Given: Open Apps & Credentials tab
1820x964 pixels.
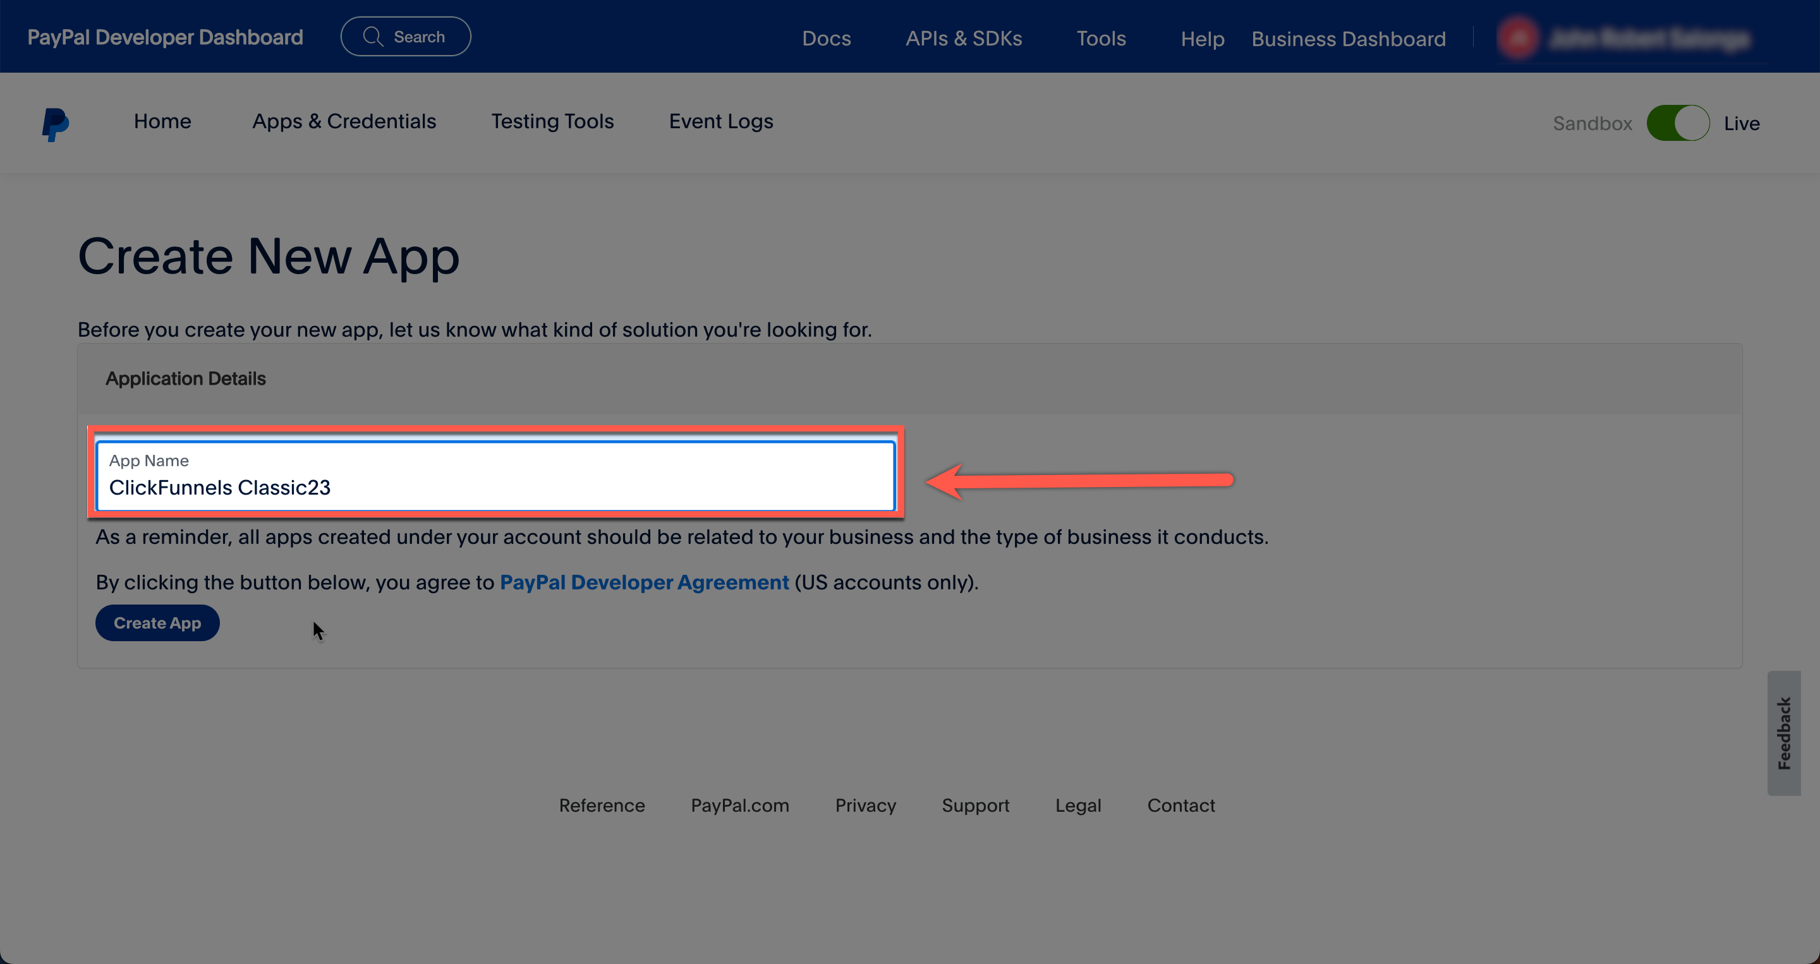Looking at the screenshot, I should coord(344,121).
